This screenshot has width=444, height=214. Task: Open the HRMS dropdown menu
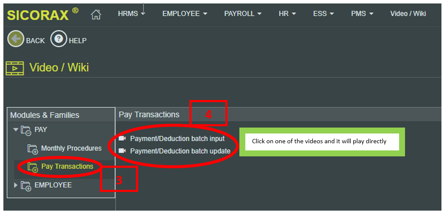click(131, 14)
